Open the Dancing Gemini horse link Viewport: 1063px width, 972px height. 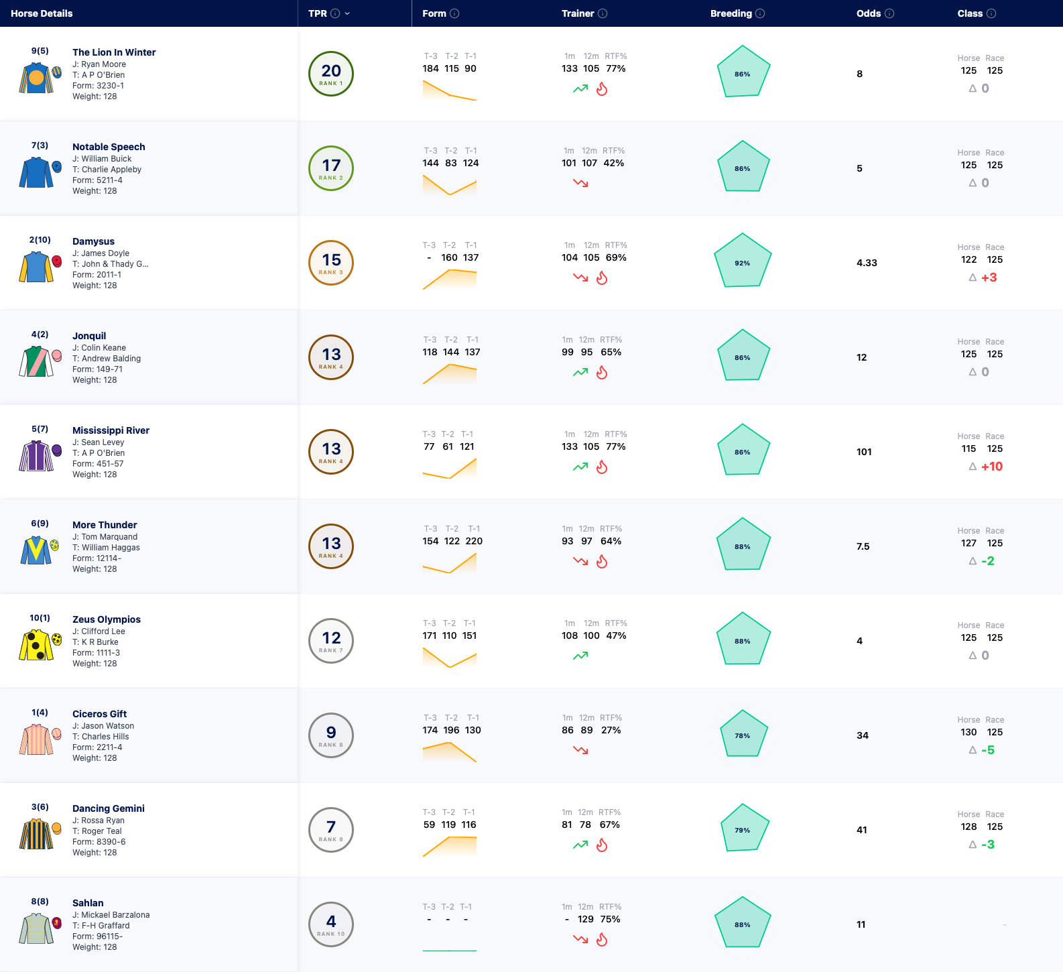(109, 808)
